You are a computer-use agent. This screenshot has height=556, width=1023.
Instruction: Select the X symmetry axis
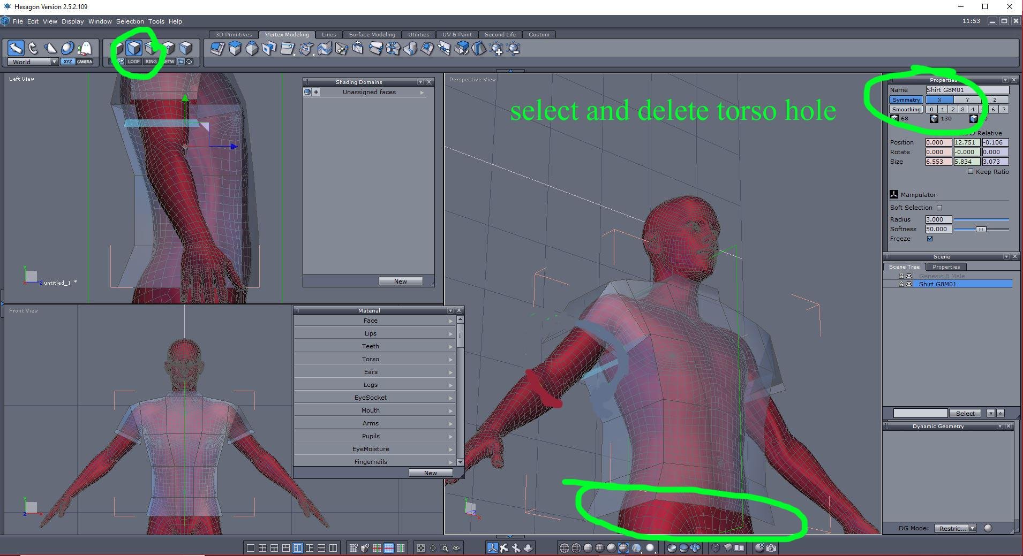(x=939, y=100)
